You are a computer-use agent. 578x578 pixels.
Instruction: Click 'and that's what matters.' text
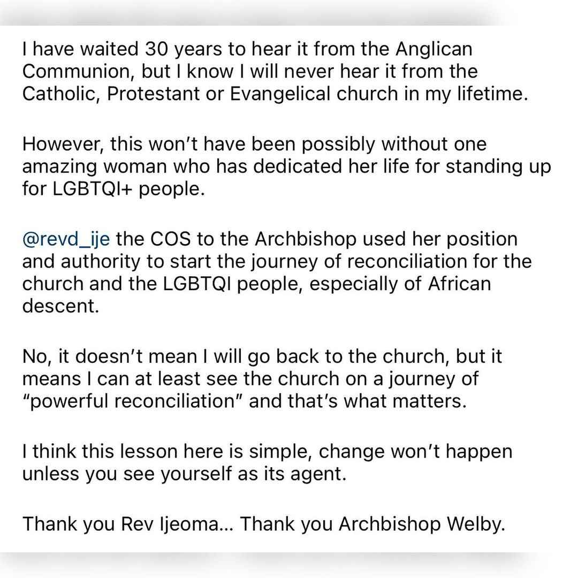click(358, 401)
